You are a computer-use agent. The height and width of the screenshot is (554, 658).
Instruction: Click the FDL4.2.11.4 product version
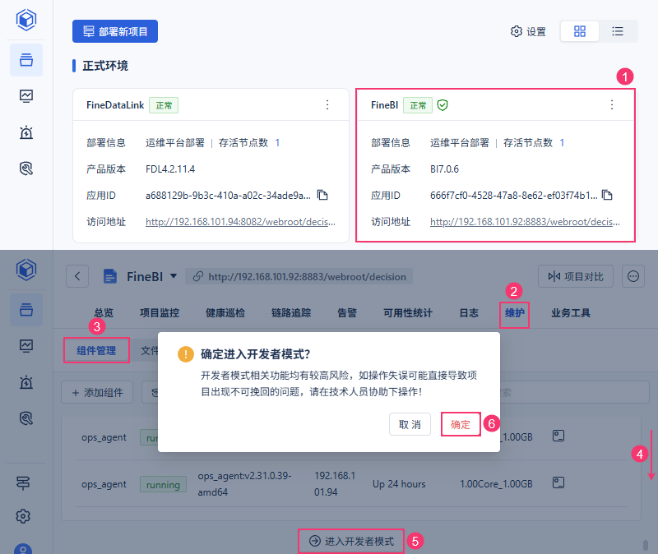tap(170, 169)
